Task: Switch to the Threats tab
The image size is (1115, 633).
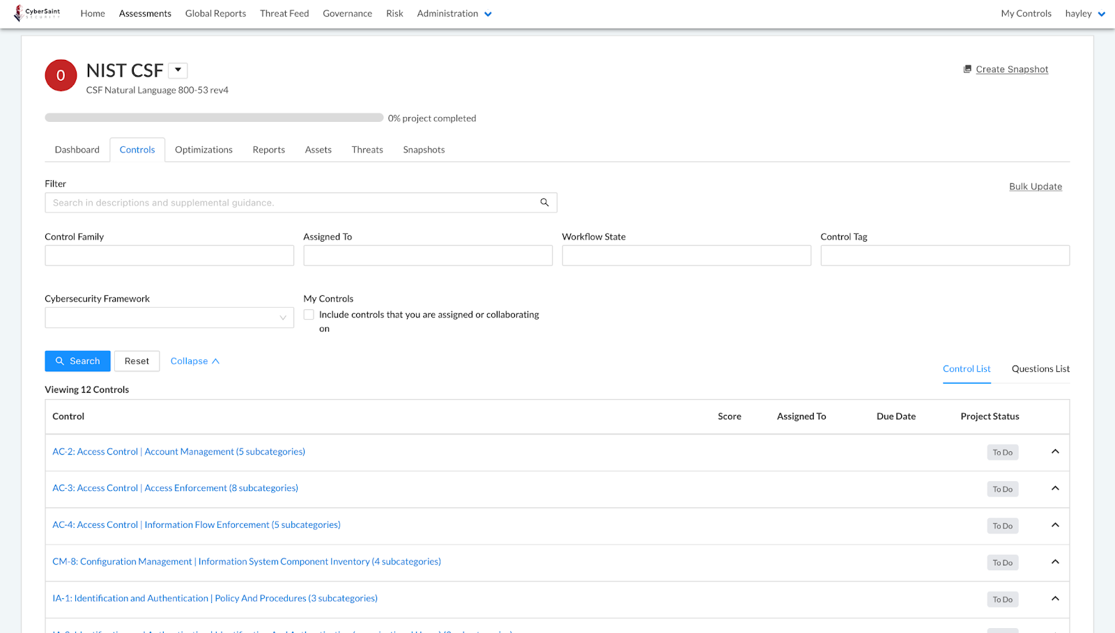Action: (x=367, y=150)
